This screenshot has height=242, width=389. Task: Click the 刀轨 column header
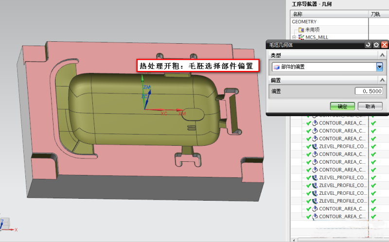tap(375, 15)
